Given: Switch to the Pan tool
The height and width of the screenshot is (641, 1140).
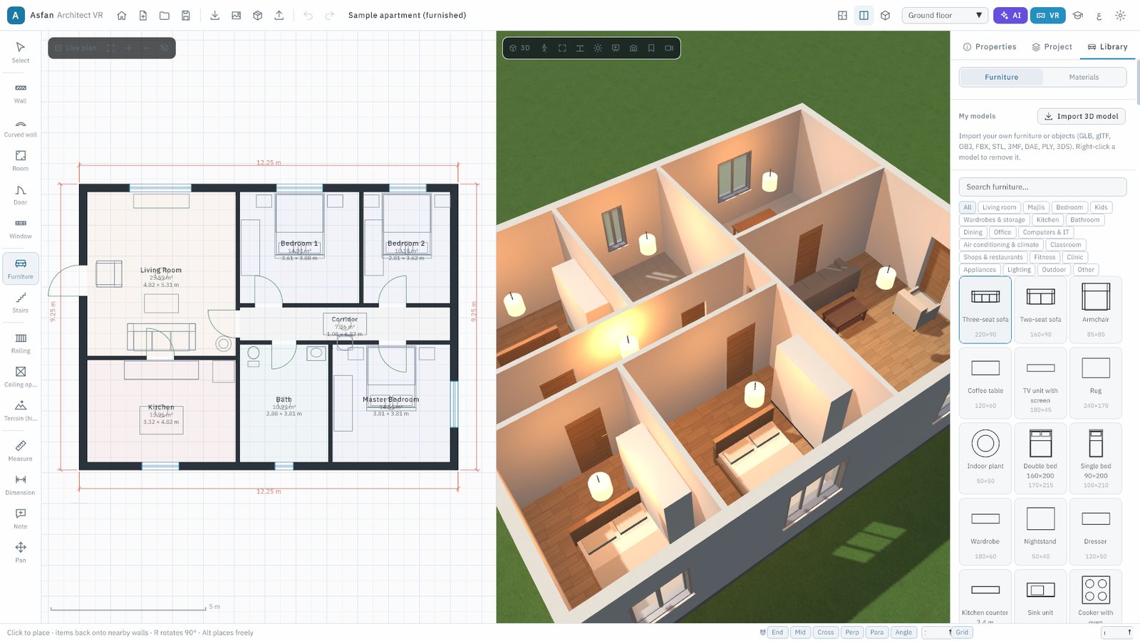Looking at the screenshot, I should pos(21,553).
